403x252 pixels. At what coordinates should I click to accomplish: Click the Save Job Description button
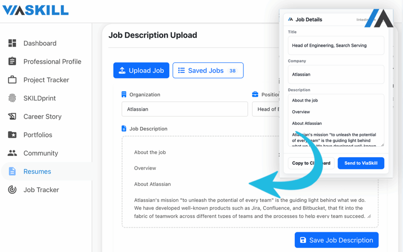point(336,240)
